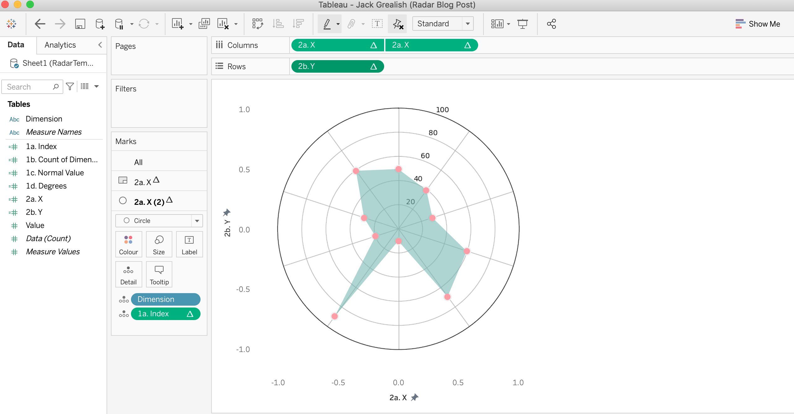Click the Tooltip marks button
This screenshot has width=794, height=414.
pos(159,274)
